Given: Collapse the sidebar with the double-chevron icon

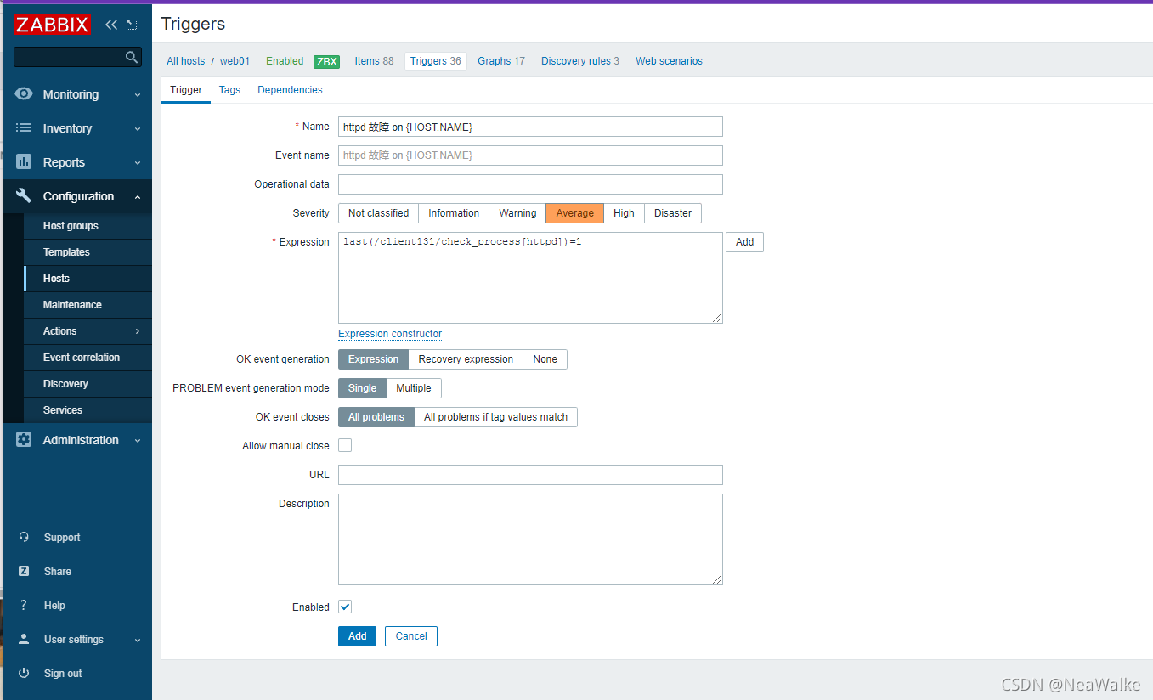Looking at the screenshot, I should 111,25.
